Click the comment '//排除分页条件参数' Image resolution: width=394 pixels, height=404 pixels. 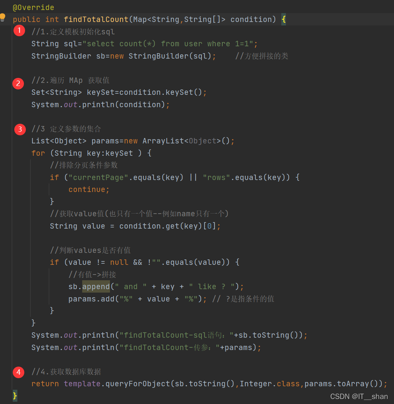click(84, 165)
